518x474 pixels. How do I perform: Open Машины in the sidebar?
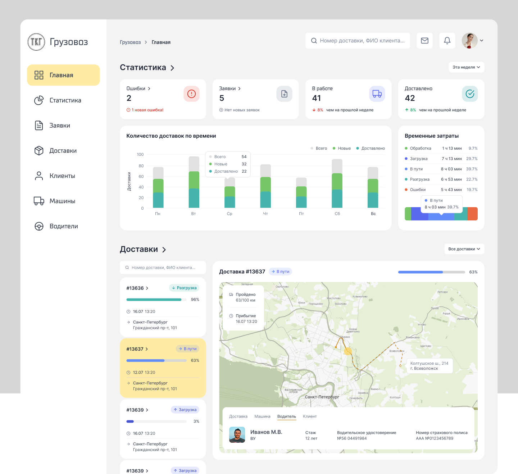click(x=63, y=201)
